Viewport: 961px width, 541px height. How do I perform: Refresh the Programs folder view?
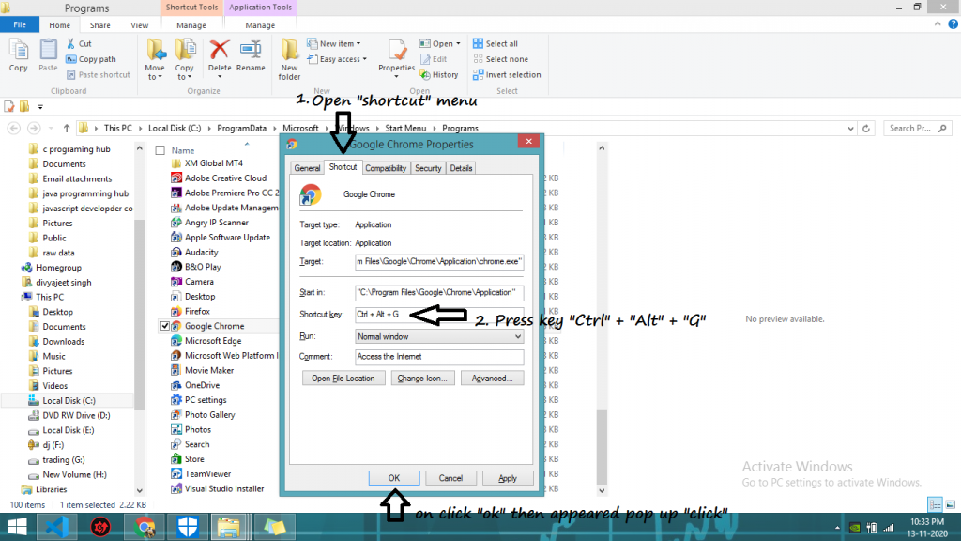tap(866, 128)
